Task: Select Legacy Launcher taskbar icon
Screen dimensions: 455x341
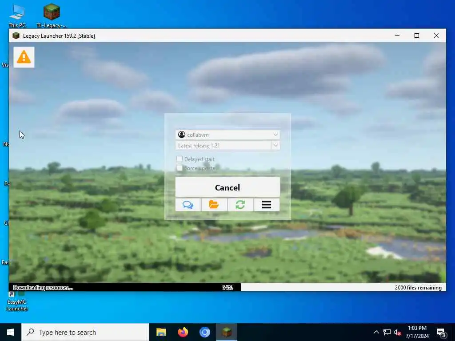Action: pyautogui.click(x=227, y=332)
